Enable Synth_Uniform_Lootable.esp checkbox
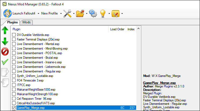Image resolution: width=200 pixels, height=111 pixels. point(14,76)
